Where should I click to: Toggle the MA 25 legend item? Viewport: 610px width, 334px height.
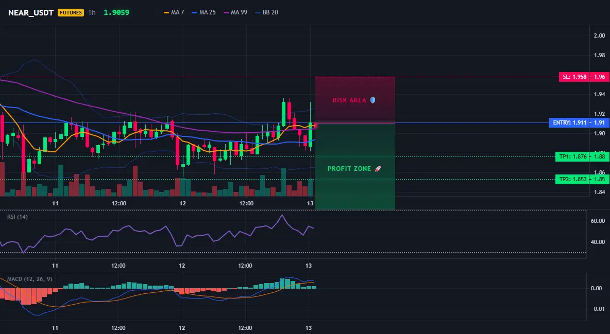(x=204, y=12)
